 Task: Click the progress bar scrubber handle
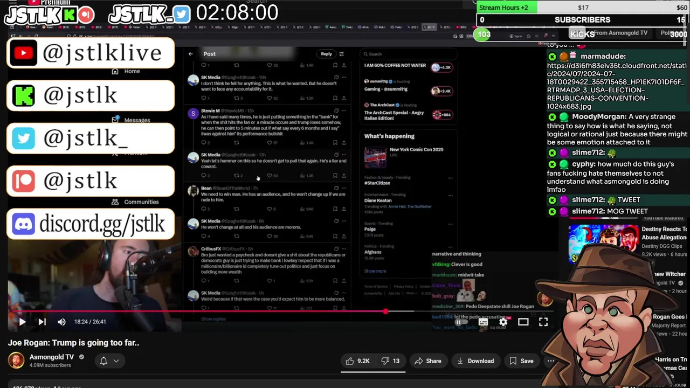[385, 311]
